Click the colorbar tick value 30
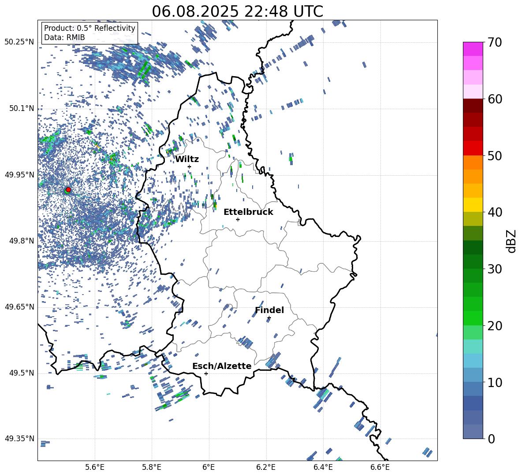This screenshot has height=476, width=522. pyautogui.click(x=495, y=269)
